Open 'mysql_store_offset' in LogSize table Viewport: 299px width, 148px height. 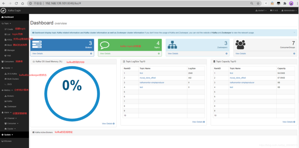pyautogui.click(x=148, y=78)
